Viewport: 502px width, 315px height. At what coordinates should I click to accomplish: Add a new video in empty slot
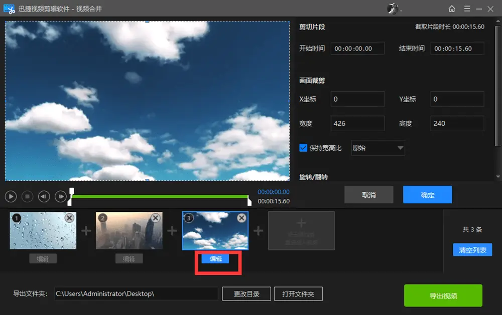[301, 231]
